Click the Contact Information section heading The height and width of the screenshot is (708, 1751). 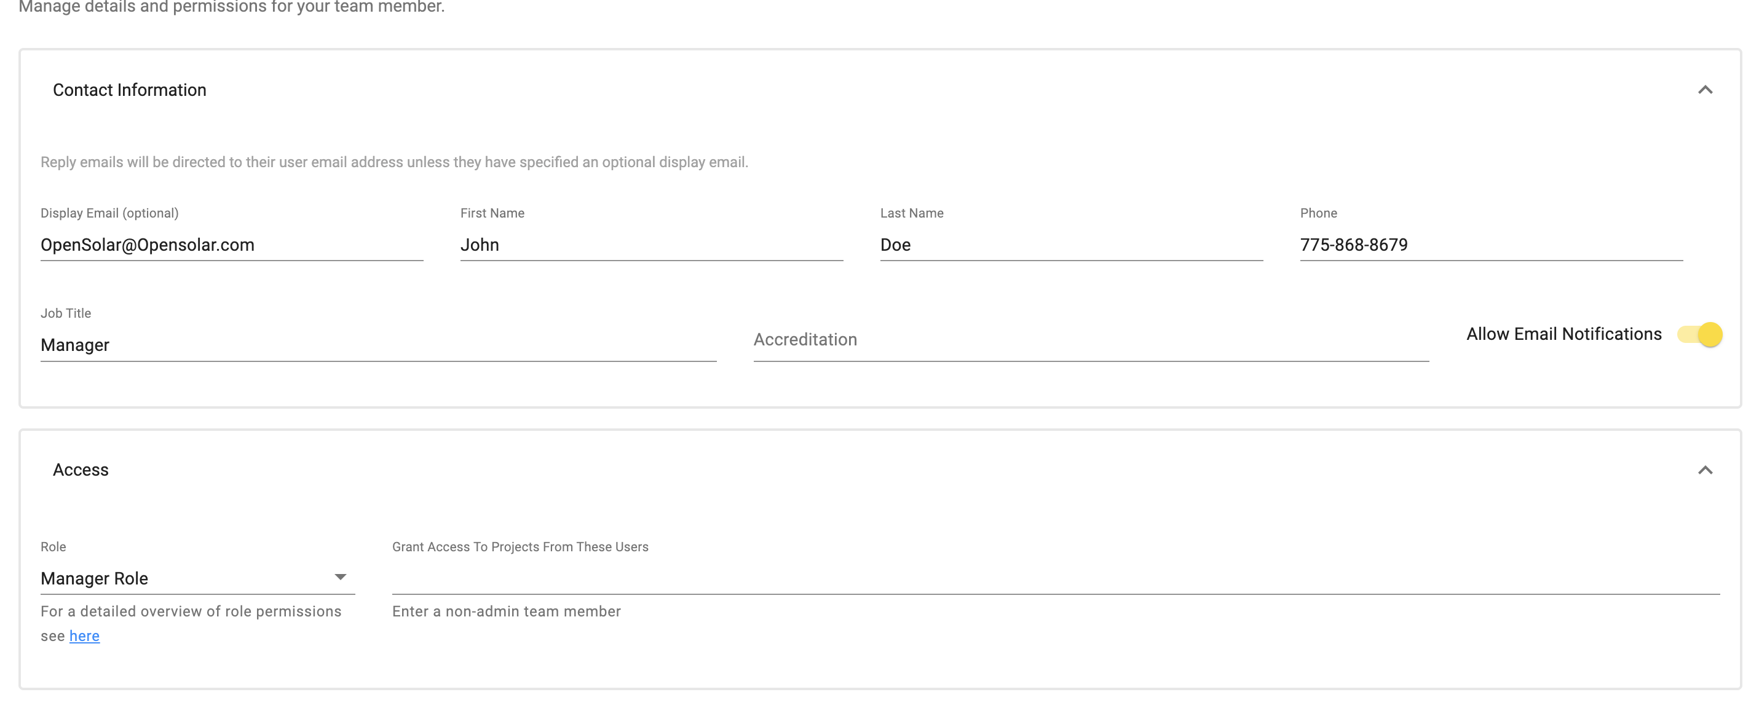coord(130,90)
